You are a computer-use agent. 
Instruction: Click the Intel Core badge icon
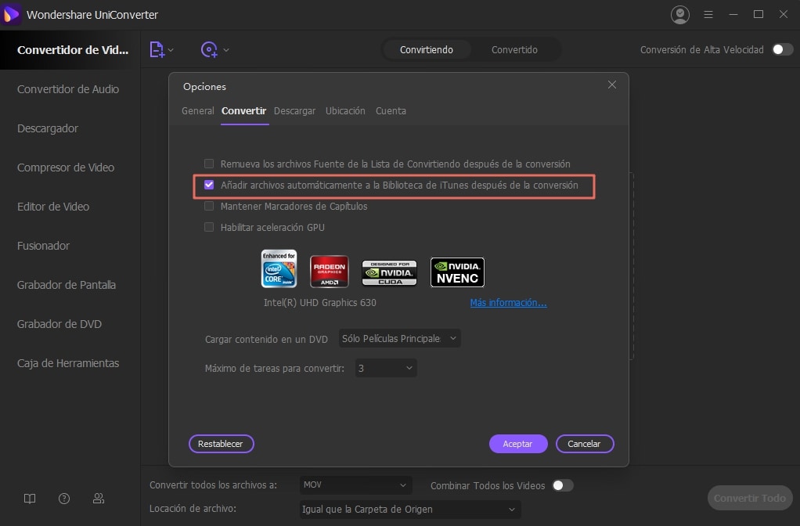(x=279, y=268)
